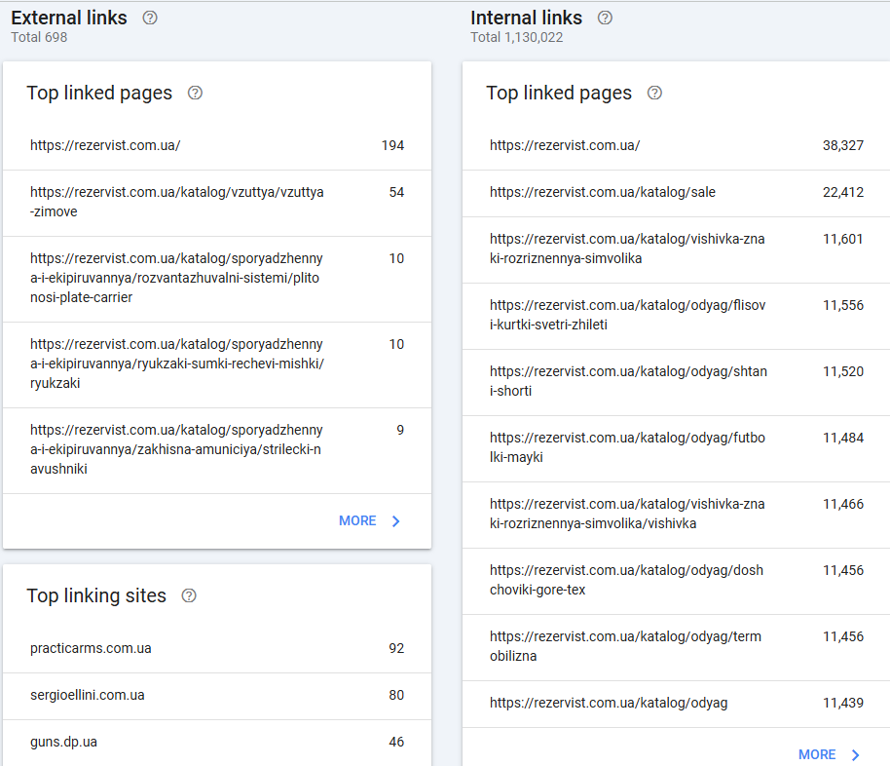
Task: Click help icon next to External links
Action: tap(149, 18)
